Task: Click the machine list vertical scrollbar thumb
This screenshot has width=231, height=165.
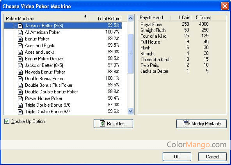Action: [x=130, y=54]
